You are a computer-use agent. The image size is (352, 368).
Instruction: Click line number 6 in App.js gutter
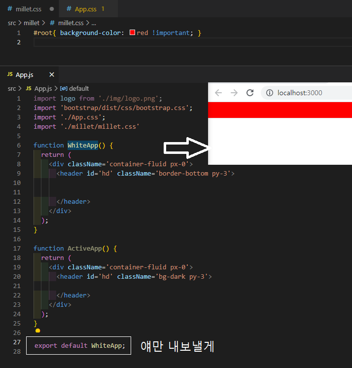(x=19, y=145)
